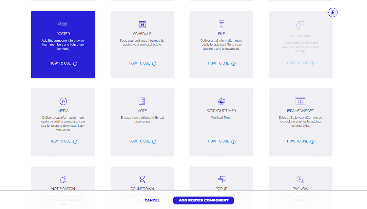This screenshot has width=367, height=209.
Task: Click Add Roster Component button
Action: pyautogui.click(x=203, y=200)
